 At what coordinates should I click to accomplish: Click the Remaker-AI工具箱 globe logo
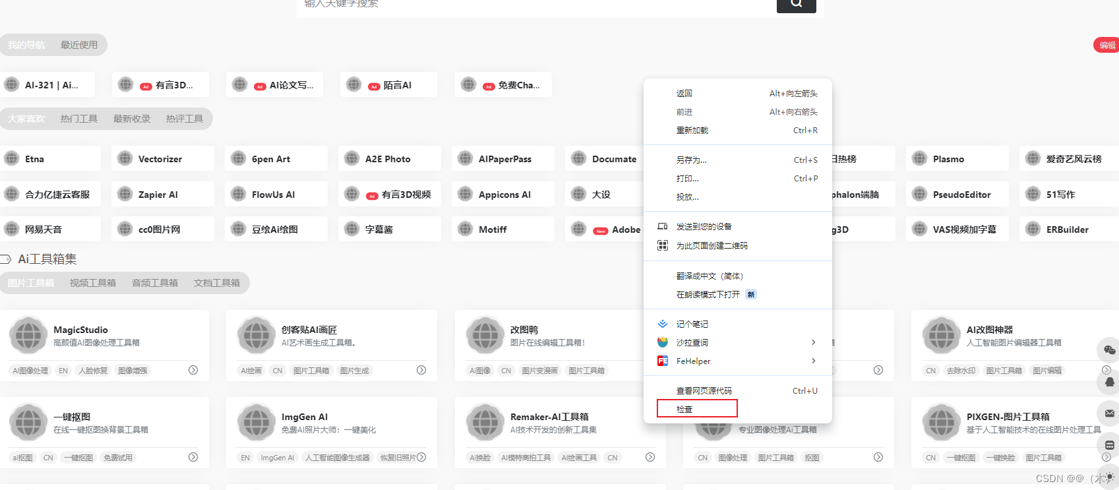pyautogui.click(x=485, y=422)
